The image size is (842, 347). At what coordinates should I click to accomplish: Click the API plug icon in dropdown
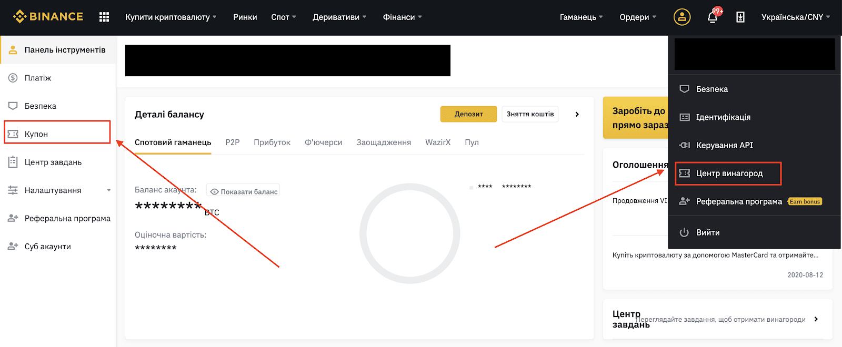(x=684, y=145)
